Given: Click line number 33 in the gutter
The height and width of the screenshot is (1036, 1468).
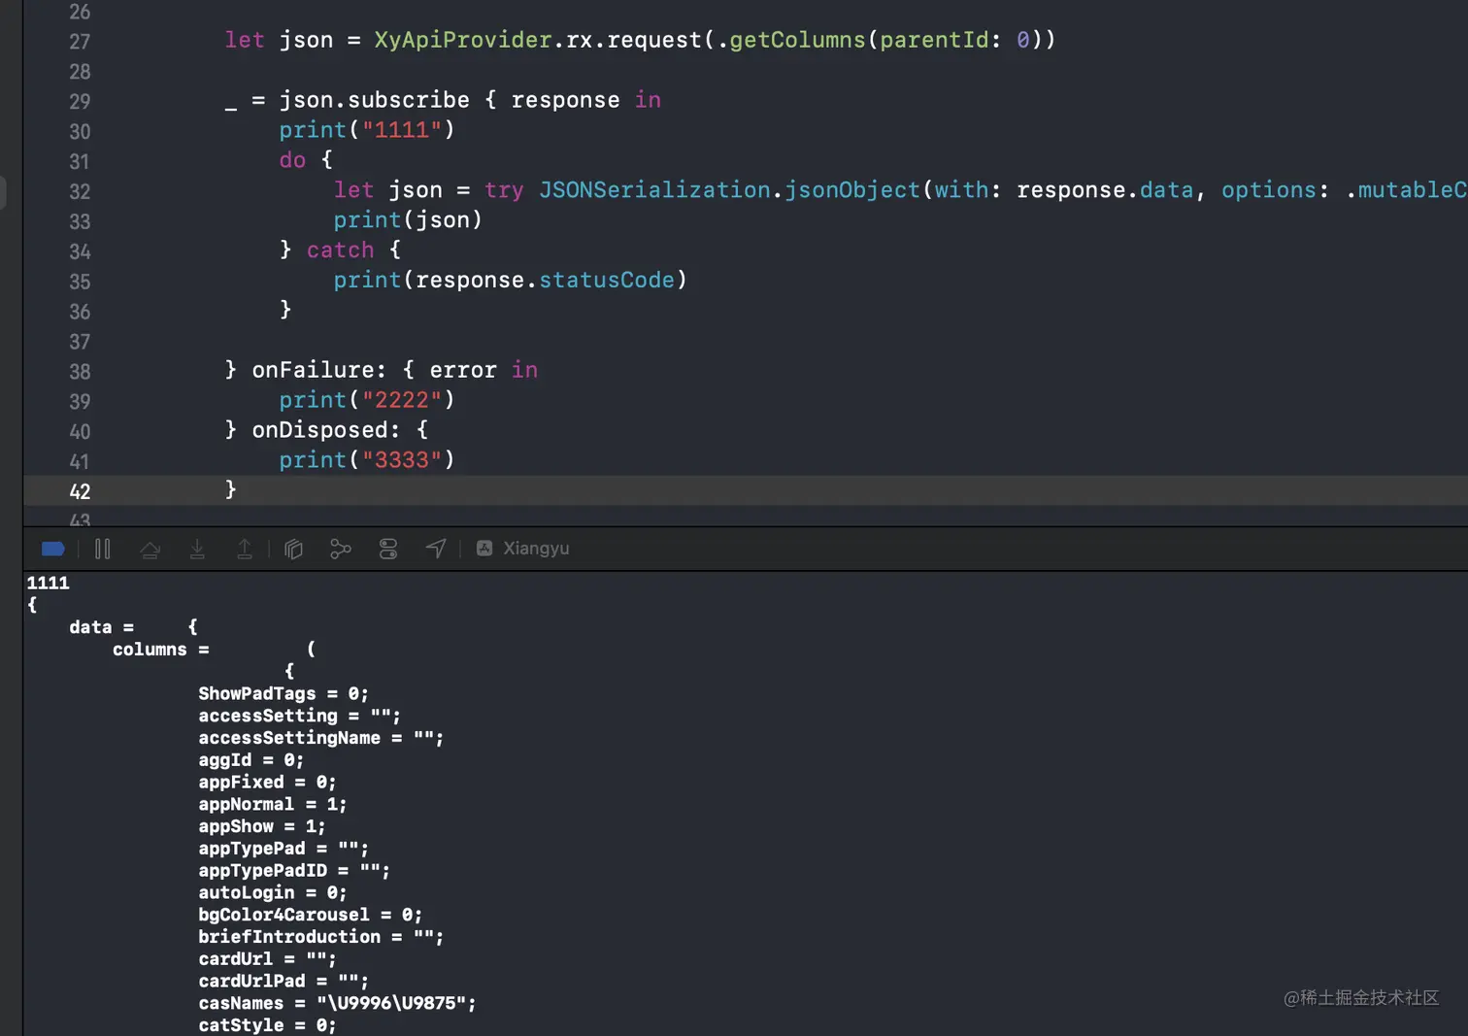Looking at the screenshot, I should pyautogui.click(x=80, y=222).
